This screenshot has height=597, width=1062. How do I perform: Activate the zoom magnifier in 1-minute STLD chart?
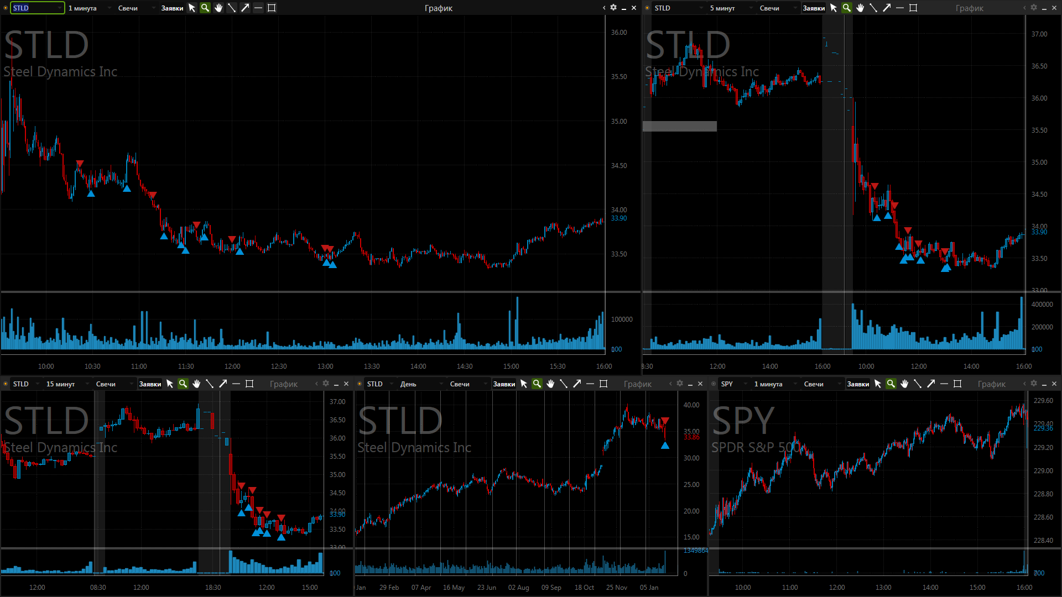tap(205, 8)
